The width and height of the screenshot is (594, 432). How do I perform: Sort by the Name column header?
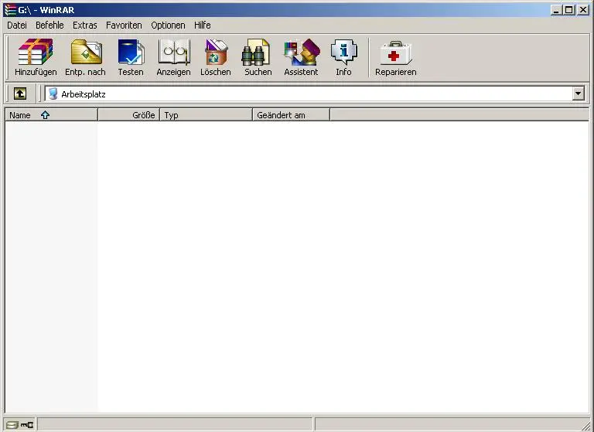point(51,115)
